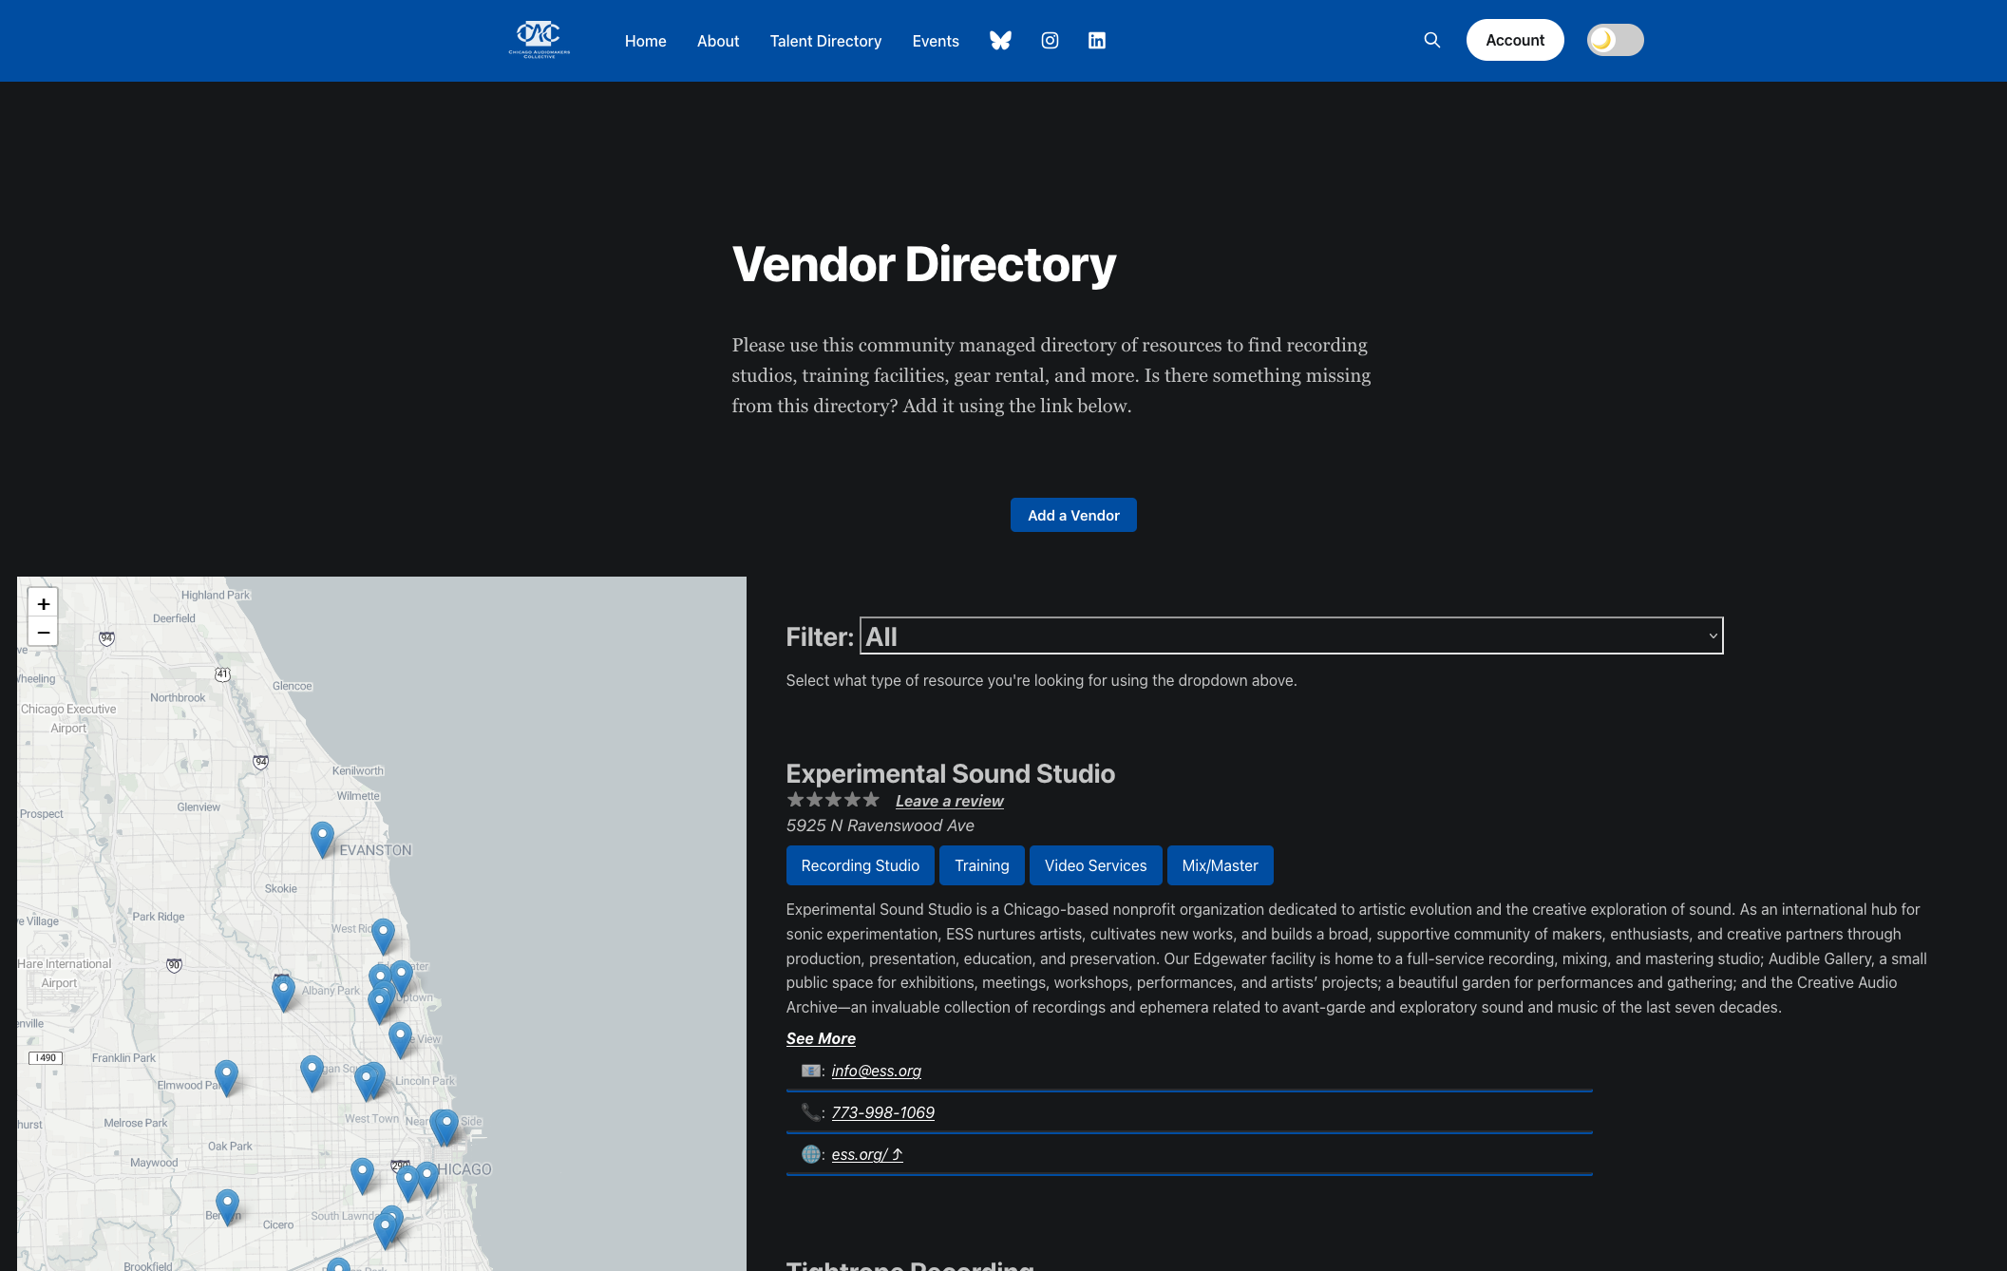Rate Experimental Sound Studio with fifth star
This screenshot has width=2007, height=1271.
click(871, 800)
